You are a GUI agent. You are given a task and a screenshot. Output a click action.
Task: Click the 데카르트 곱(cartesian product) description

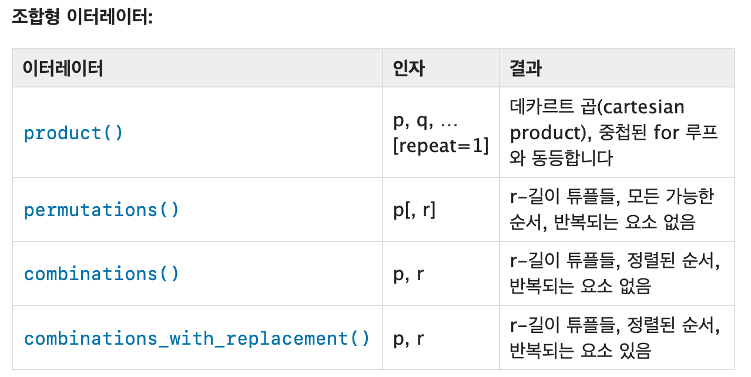(598, 120)
